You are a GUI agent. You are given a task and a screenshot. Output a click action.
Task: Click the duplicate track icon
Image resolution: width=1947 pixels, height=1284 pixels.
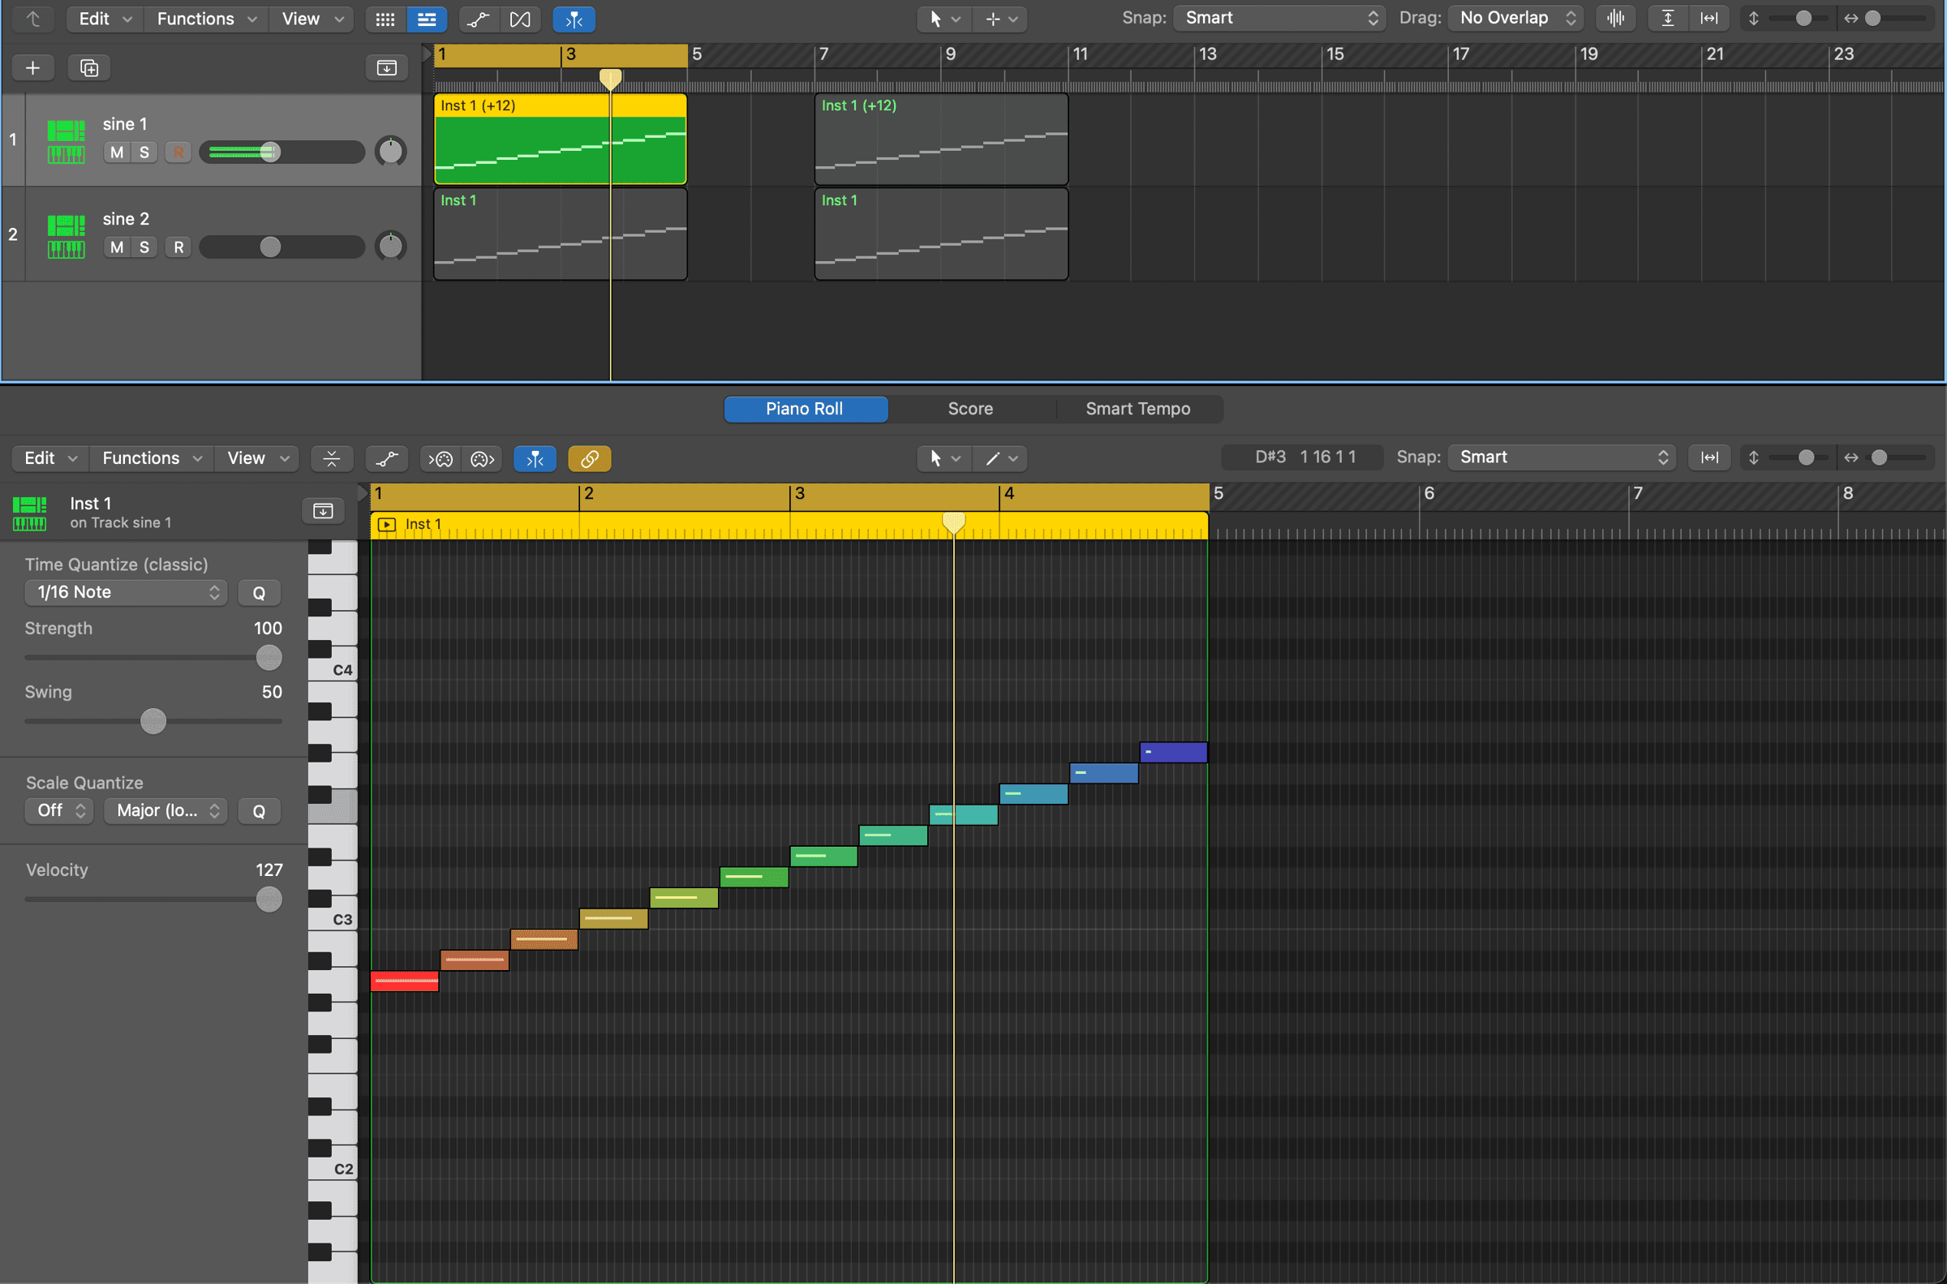[89, 68]
